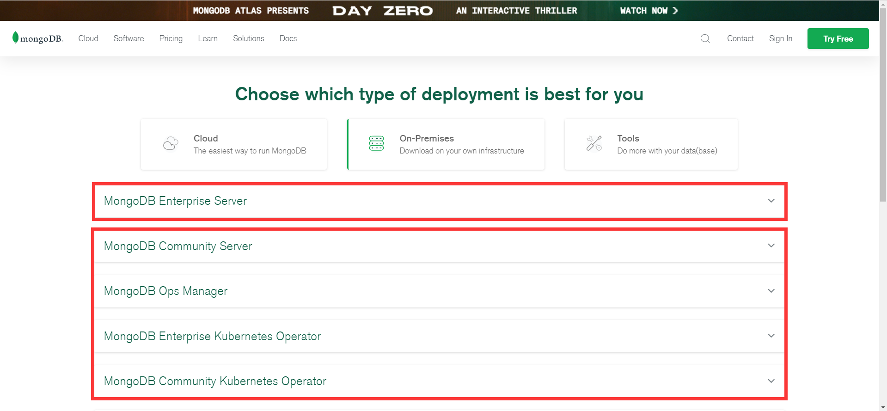Click MongoDB Community Kubernetes Operator heading
887x411 pixels.
click(x=215, y=381)
